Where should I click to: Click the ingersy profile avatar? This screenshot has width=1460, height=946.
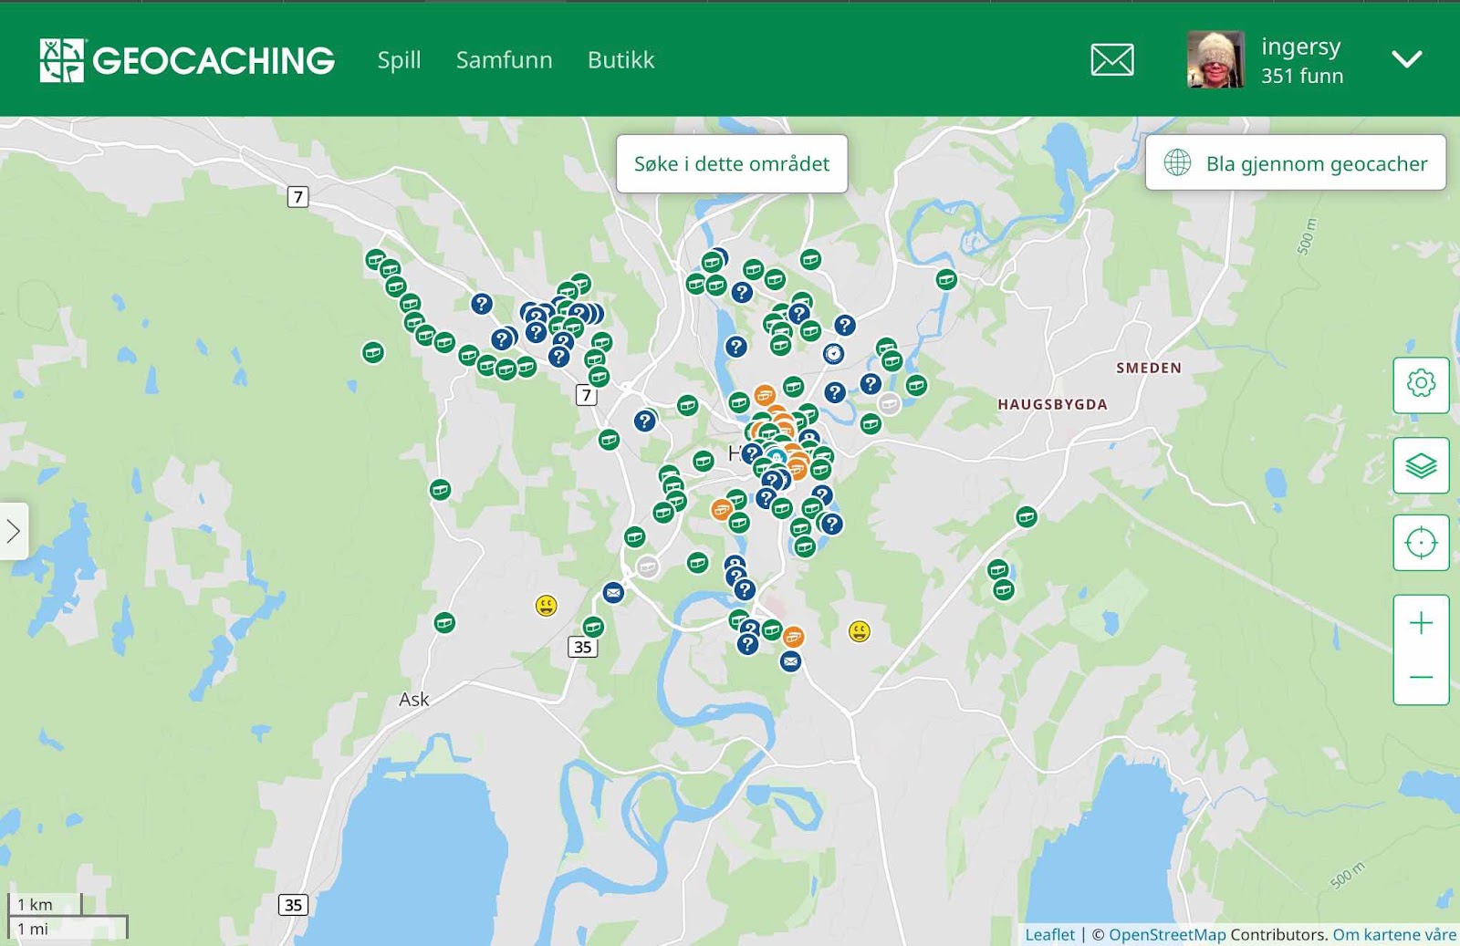click(1215, 59)
